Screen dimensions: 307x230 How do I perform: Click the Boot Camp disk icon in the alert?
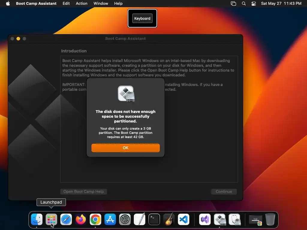point(126,94)
